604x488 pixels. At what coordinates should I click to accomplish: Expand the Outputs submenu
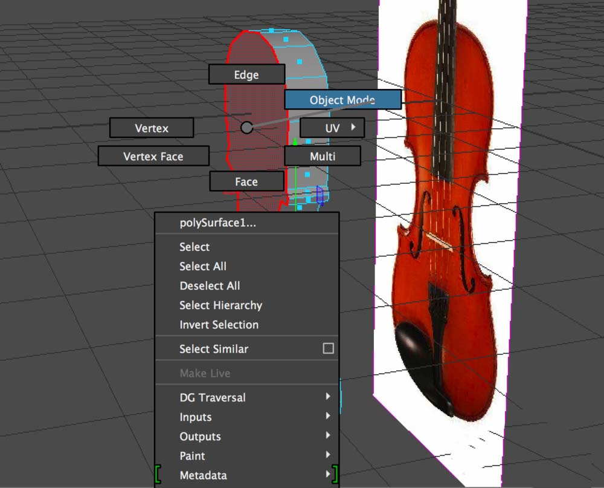click(x=199, y=436)
